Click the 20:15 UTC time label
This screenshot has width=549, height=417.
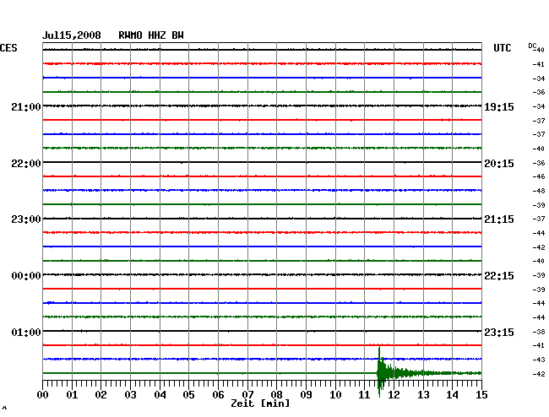[499, 164]
